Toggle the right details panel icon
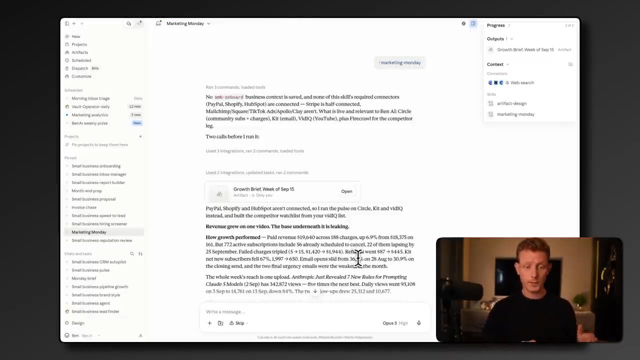The image size is (640, 360). (x=473, y=23)
